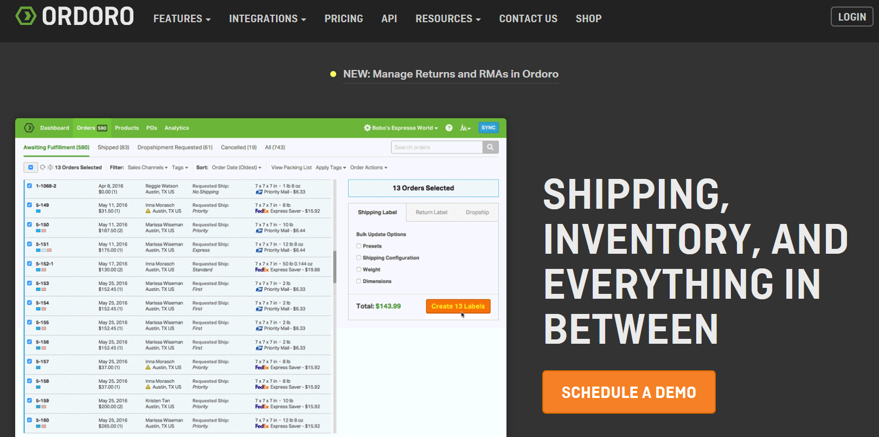The width and height of the screenshot is (879, 437).
Task: Open order number 5-152-1
Action: (x=44, y=264)
